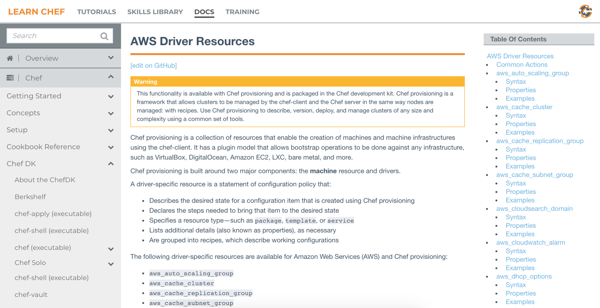Click the home icon beside Overview
The width and height of the screenshot is (600, 308).
tap(10, 58)
